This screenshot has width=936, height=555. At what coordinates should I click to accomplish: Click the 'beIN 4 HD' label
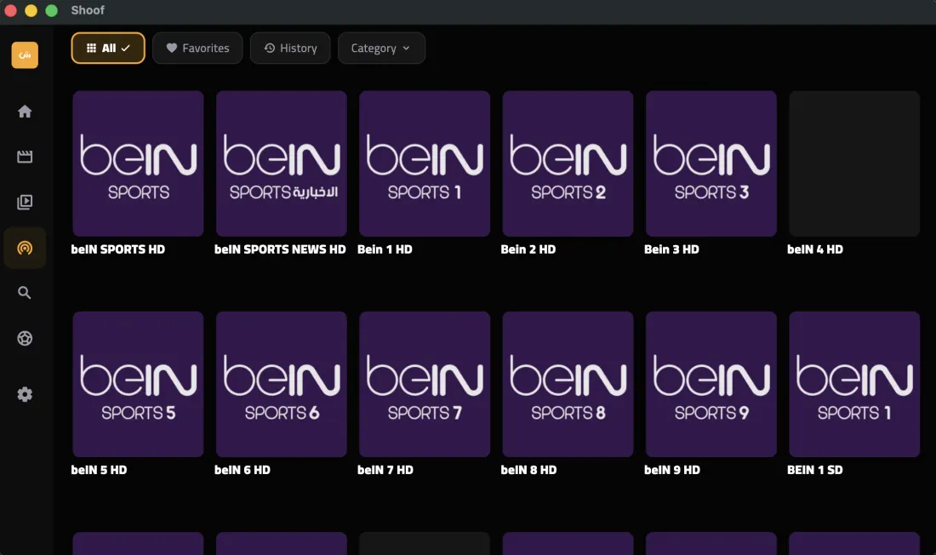click(815, 249)
